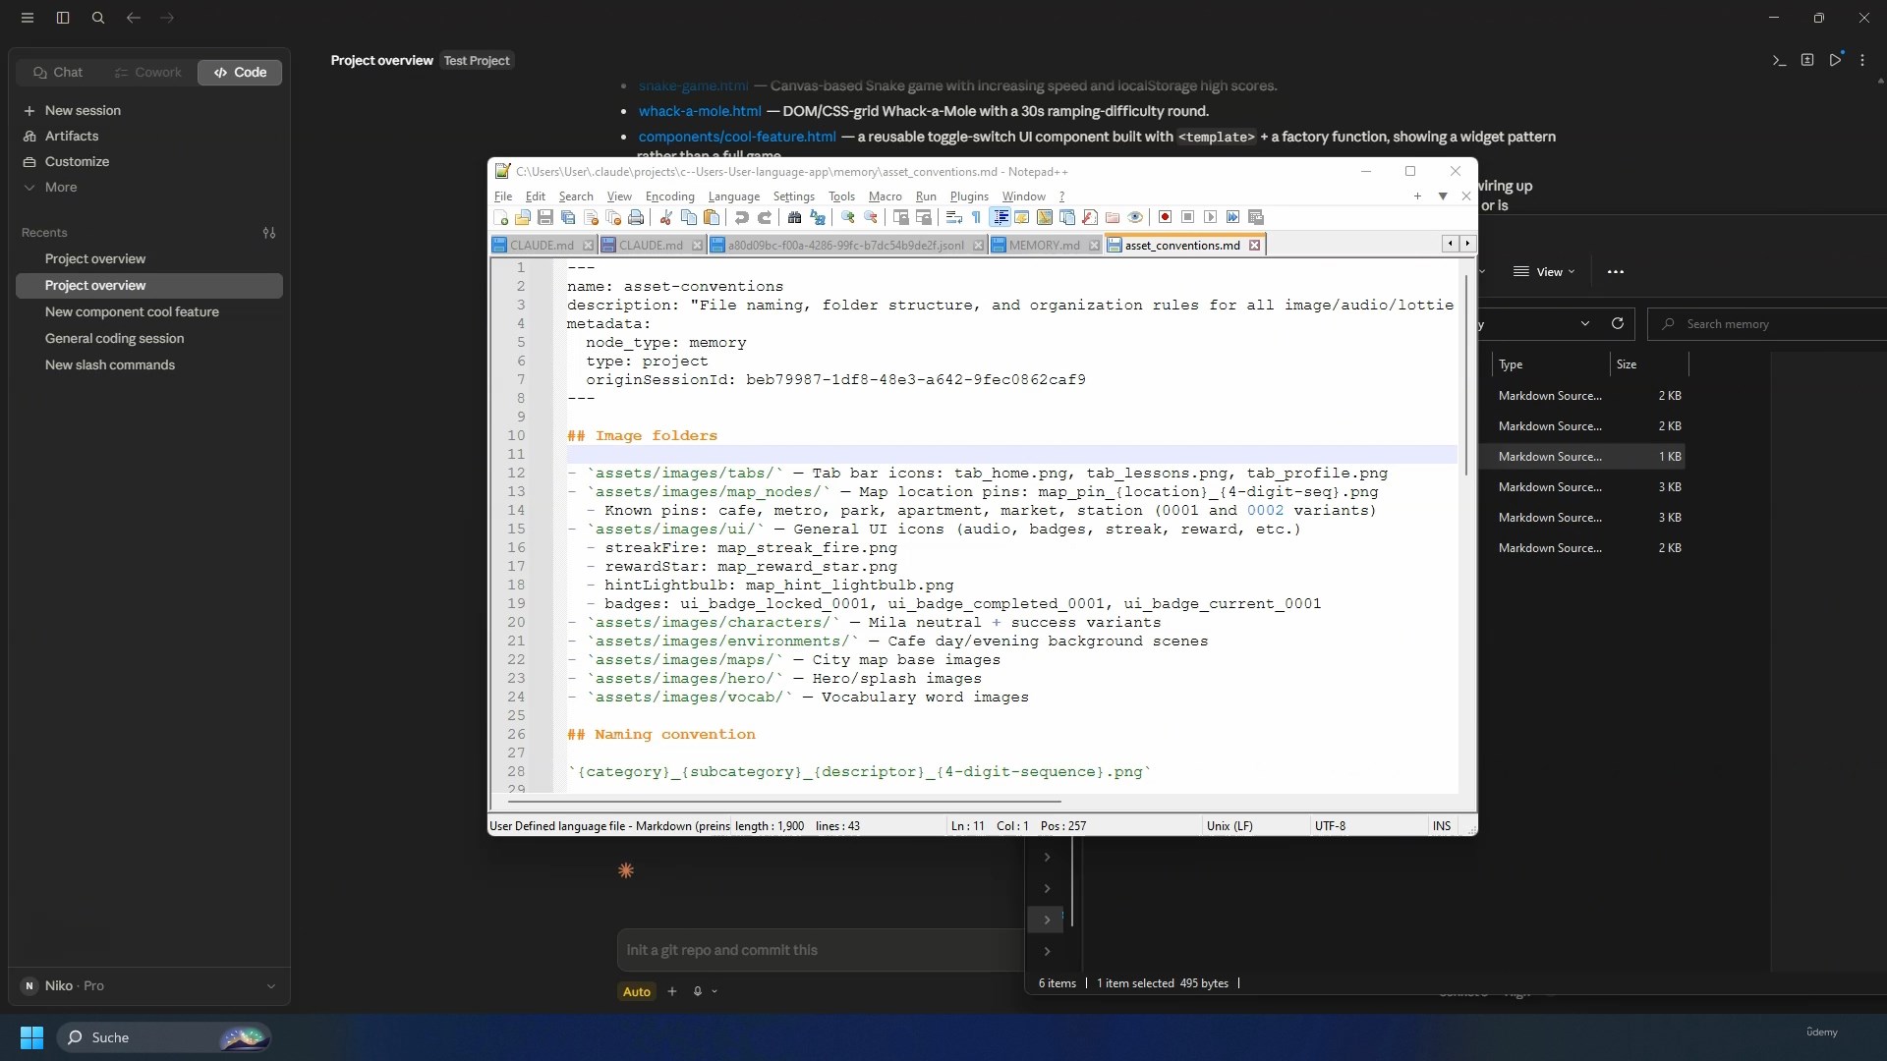Open the Macro menu
The height and width of the screenshot is (1061, 1887).
[x=885, y=195]
